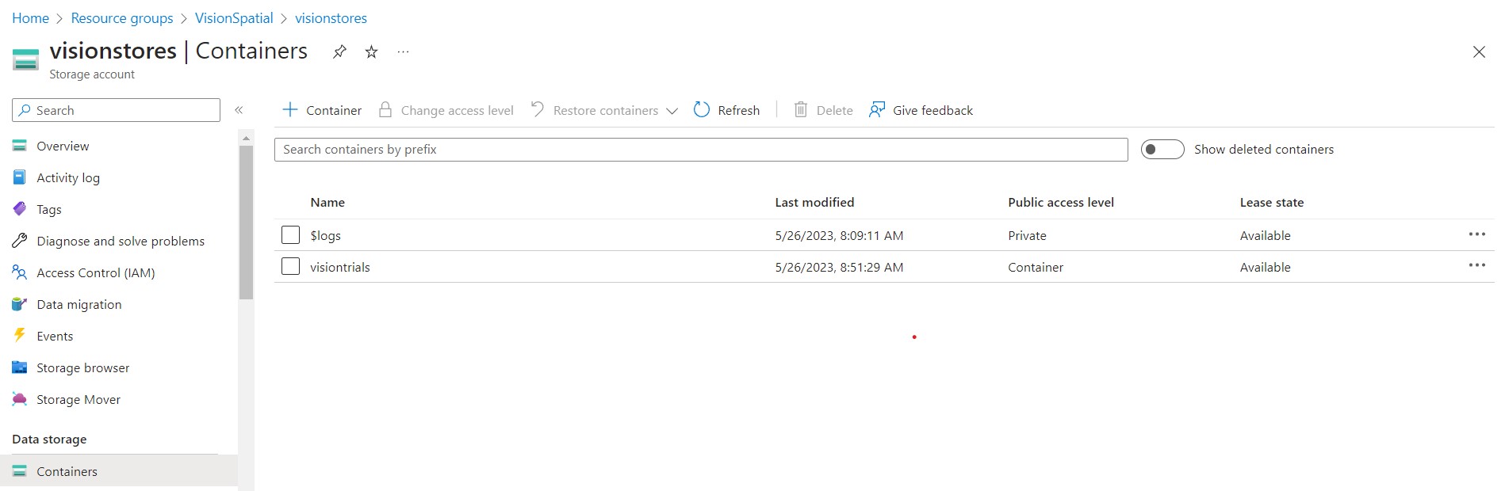The width and height of the screenshot is (1505, 491).
Task: Click the sidebar Search box
Action: [x=116, y=110]
